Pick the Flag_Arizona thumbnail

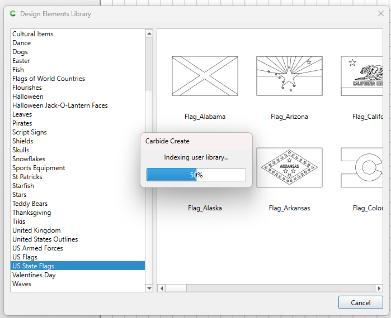pyautogui.click(x=289, y=76)
